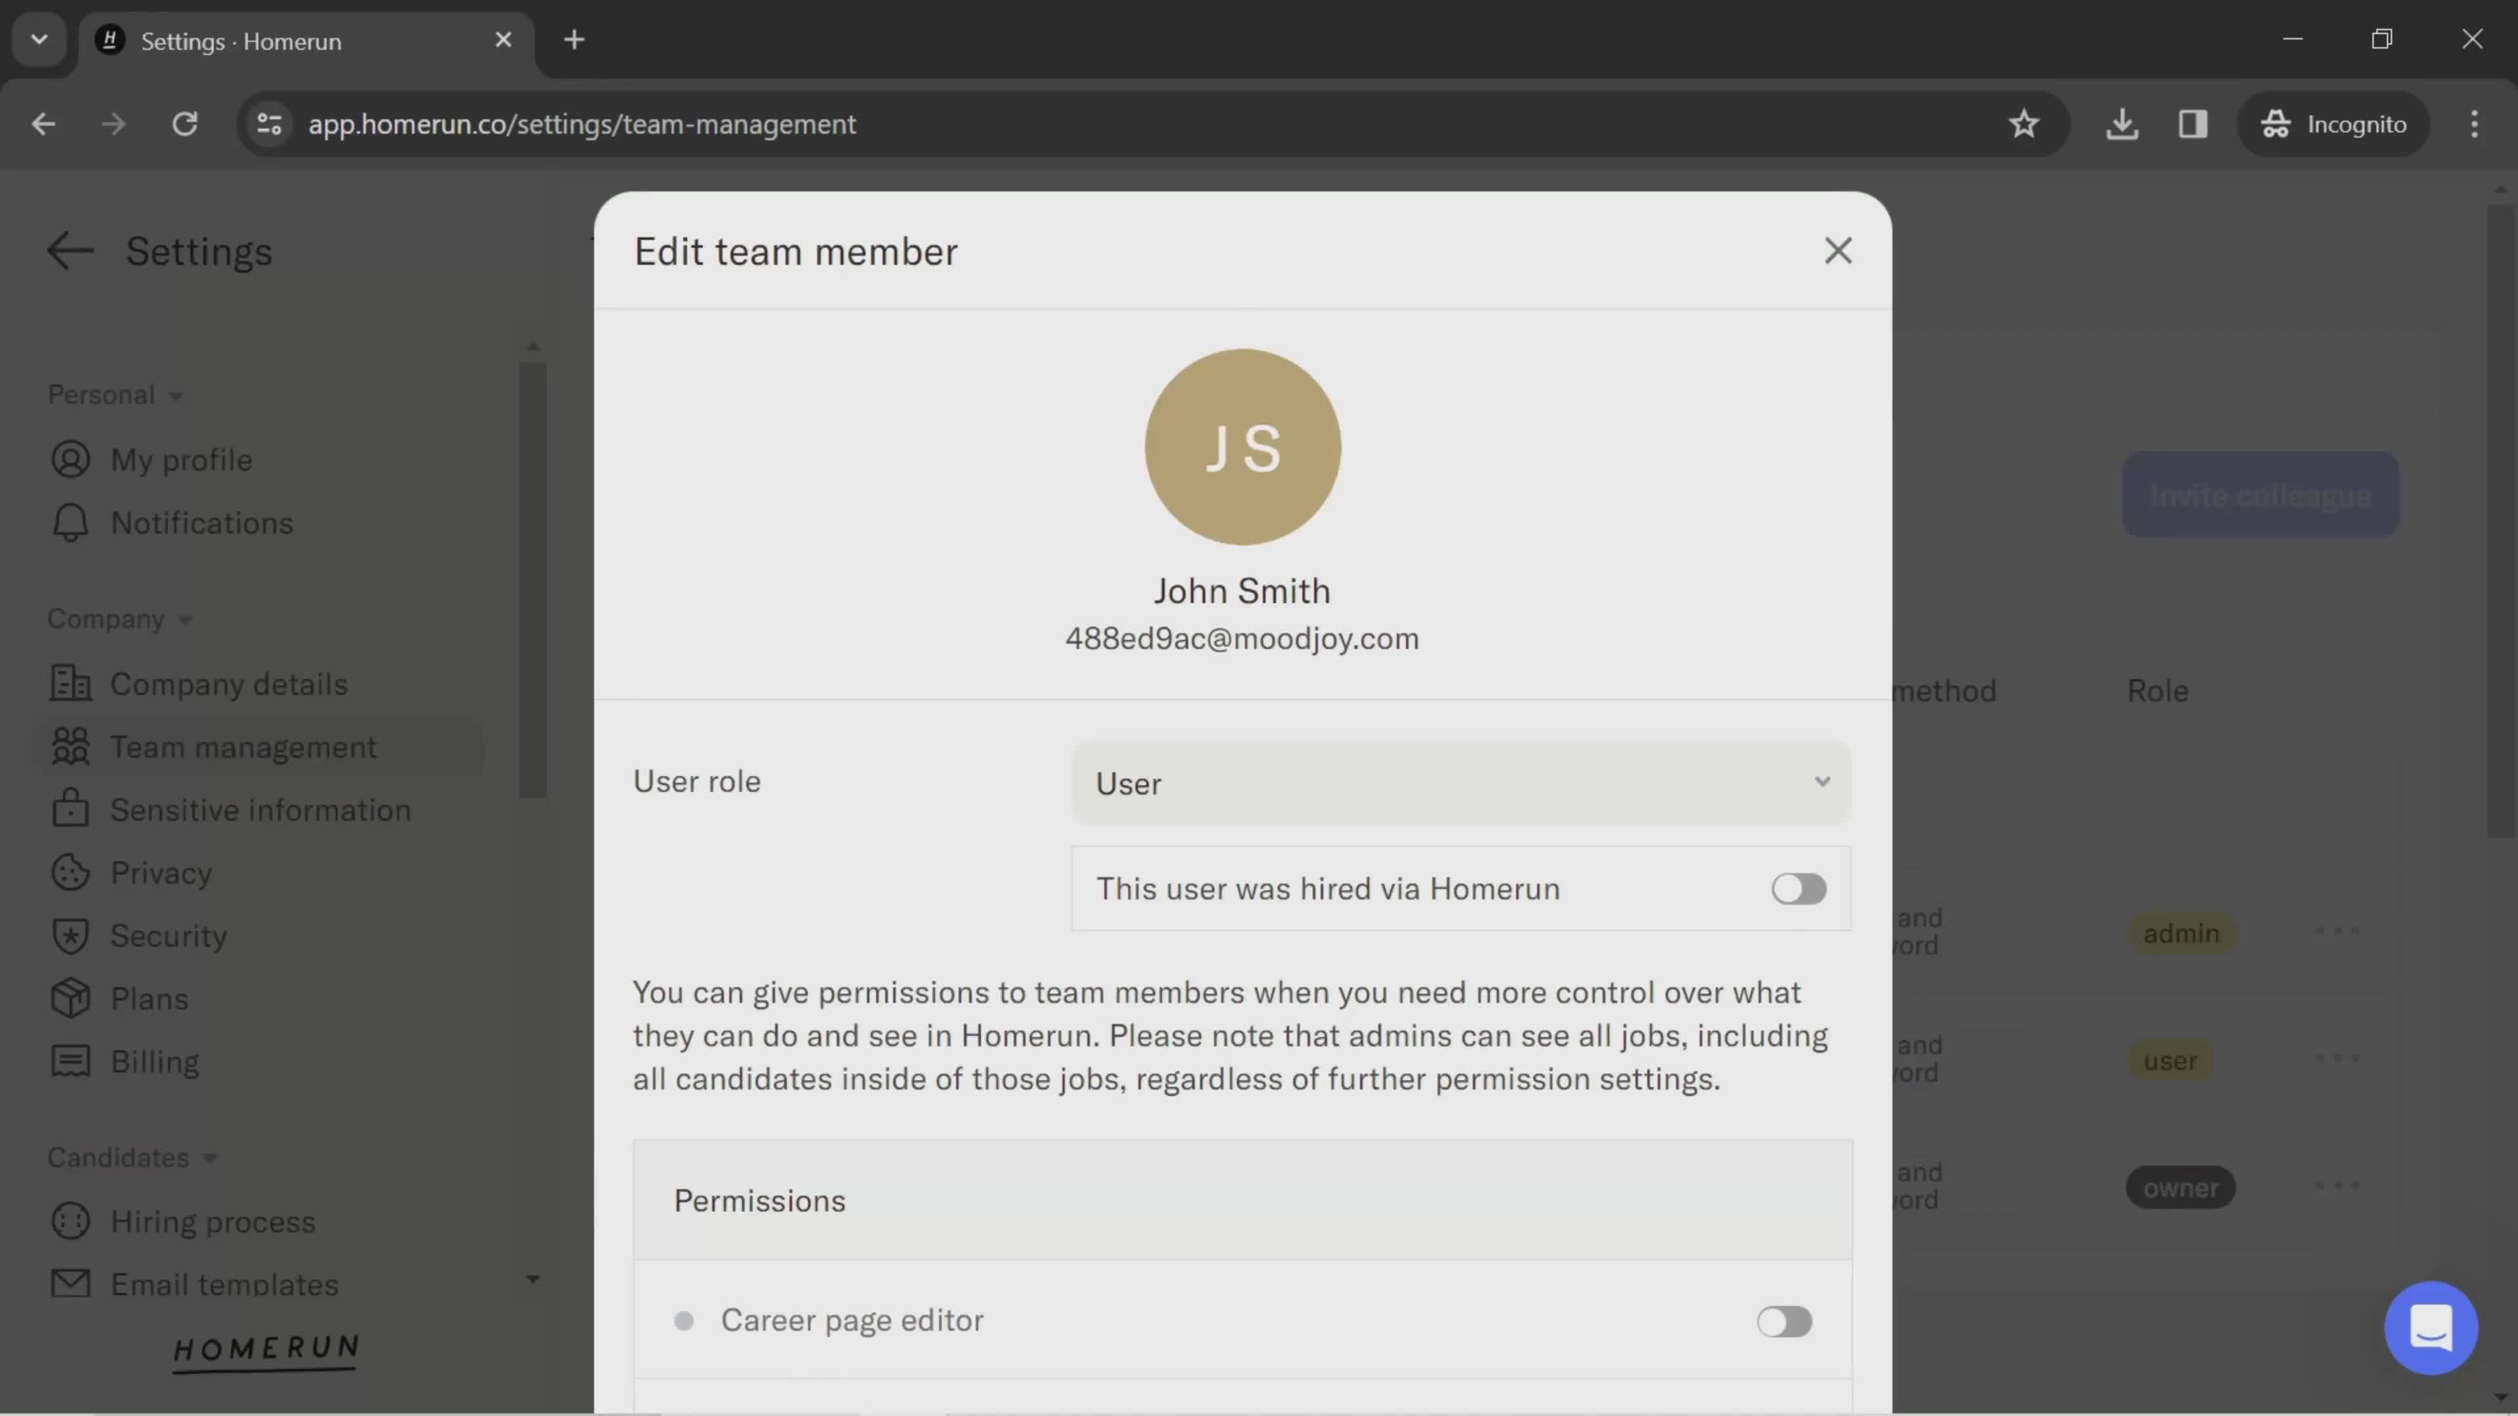
Task: Open Plans page
Action: 149,998
